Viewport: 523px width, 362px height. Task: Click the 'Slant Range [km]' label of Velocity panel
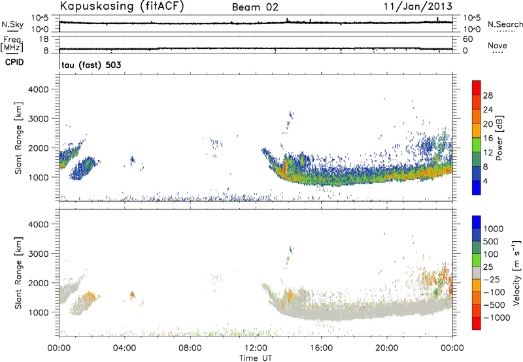pyautogui.click(x=18, y=272)
